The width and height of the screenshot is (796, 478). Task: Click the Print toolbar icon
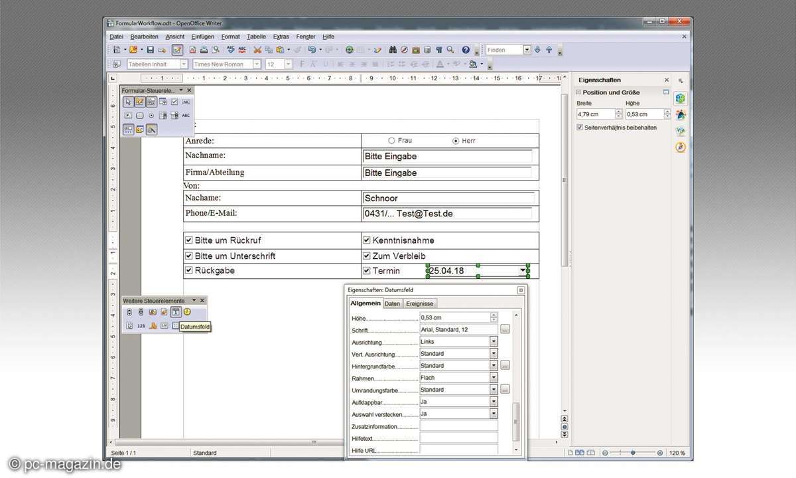tap(204, 50)
